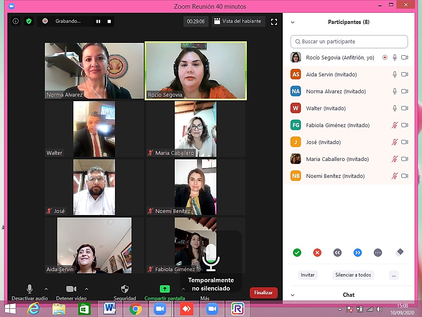The height and width of the screenshot is (317, 422).
Task: Click the green yes checkmark reaction
Action: pyautogui.click(x=297, y=253)
